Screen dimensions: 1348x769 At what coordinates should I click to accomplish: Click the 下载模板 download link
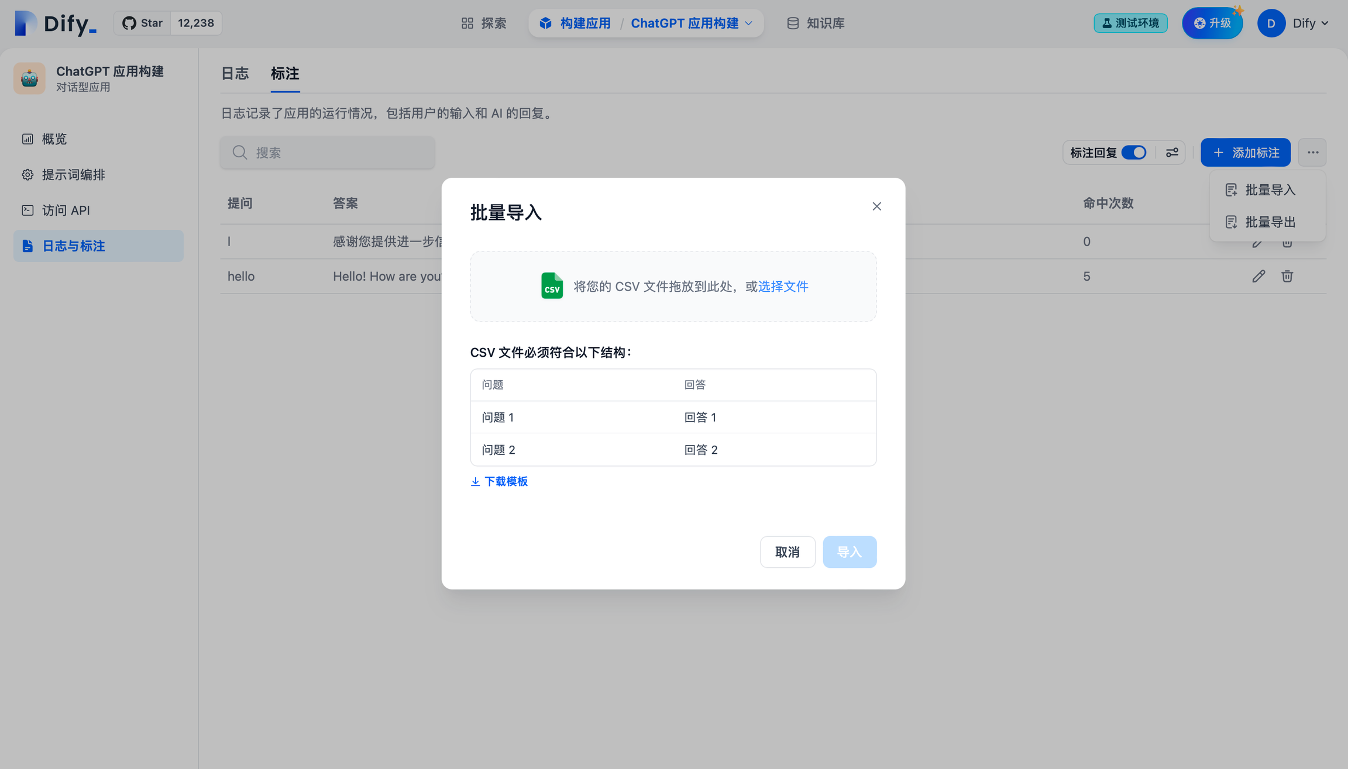500,482
